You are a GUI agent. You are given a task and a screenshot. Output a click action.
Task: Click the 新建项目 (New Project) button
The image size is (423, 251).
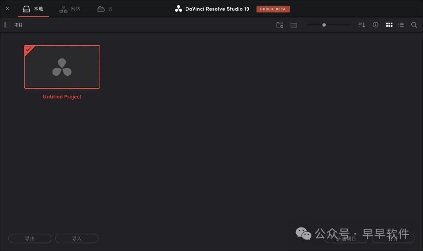[346, 238]
